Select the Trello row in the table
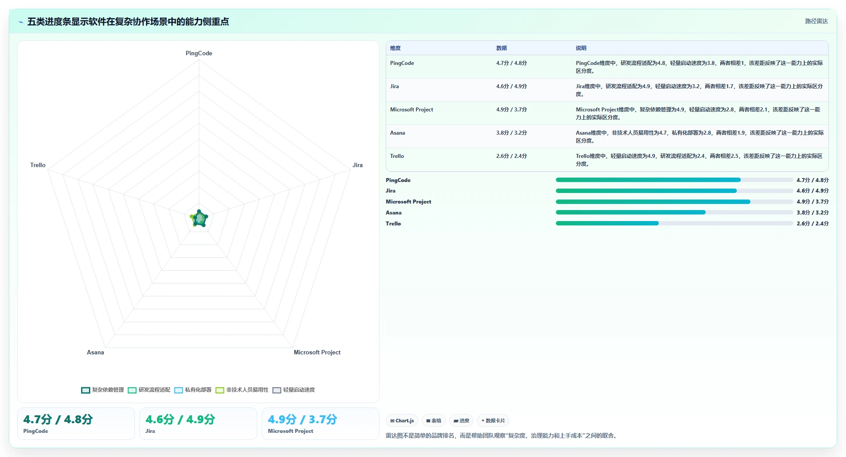 (607, 160)
